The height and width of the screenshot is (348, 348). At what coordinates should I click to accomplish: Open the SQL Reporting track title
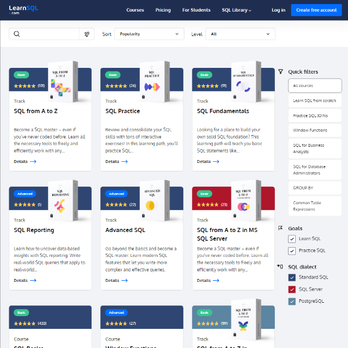click(34, 230)
